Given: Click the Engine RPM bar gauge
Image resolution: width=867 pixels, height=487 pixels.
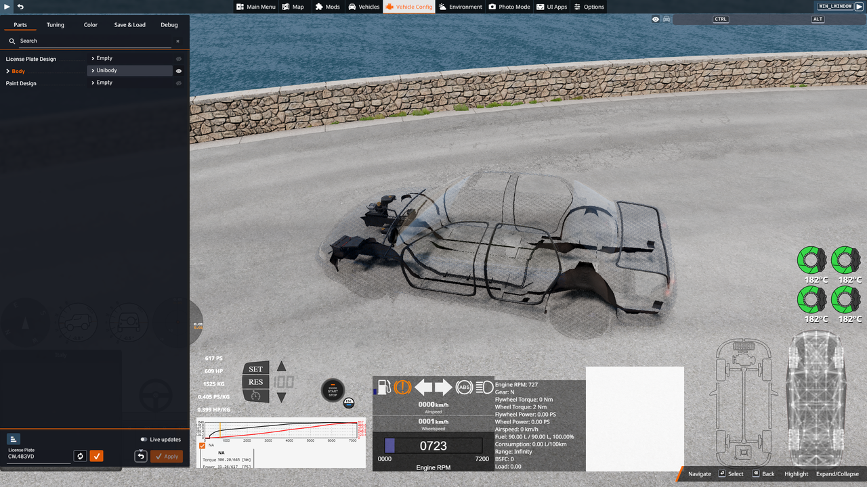Looking at the screenshot, I should click(433, 446).
